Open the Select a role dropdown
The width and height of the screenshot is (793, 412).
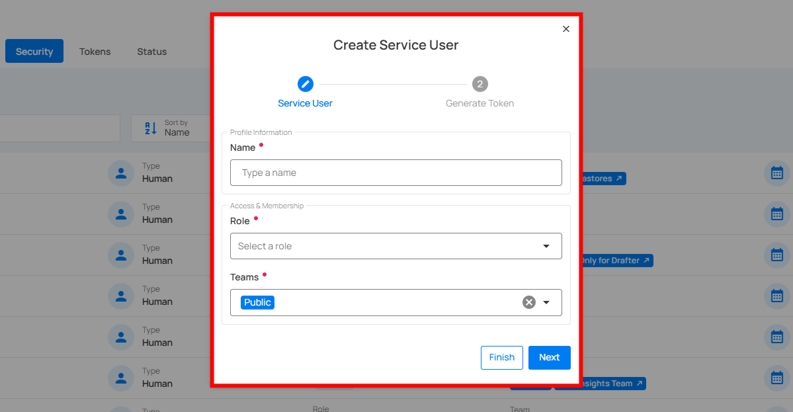point(396,246)
